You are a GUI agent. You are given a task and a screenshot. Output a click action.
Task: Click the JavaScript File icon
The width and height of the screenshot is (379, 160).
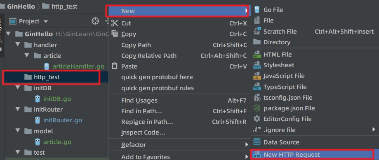257,76
